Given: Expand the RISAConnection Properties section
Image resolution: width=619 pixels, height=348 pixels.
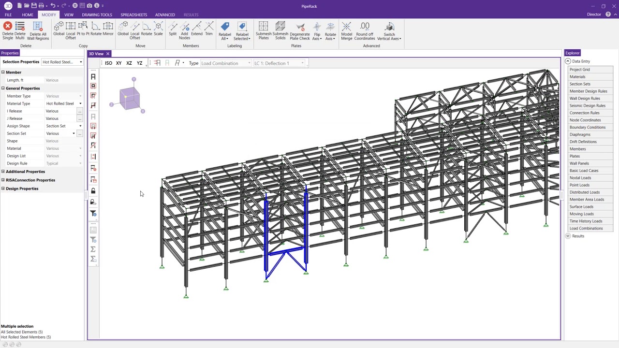Looking at the screenshot, I should pos(3,180).
